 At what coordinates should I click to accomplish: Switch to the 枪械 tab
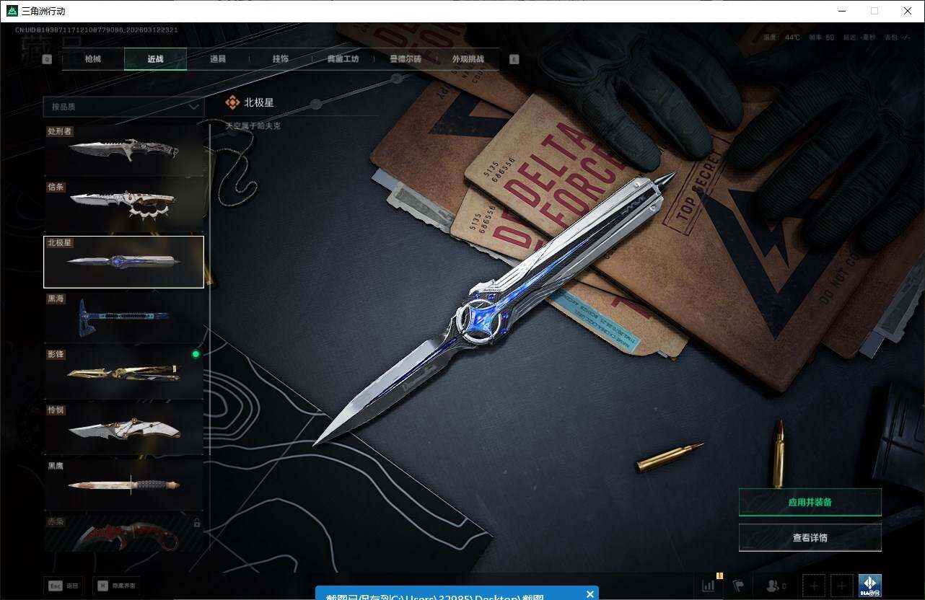[93, 59]
